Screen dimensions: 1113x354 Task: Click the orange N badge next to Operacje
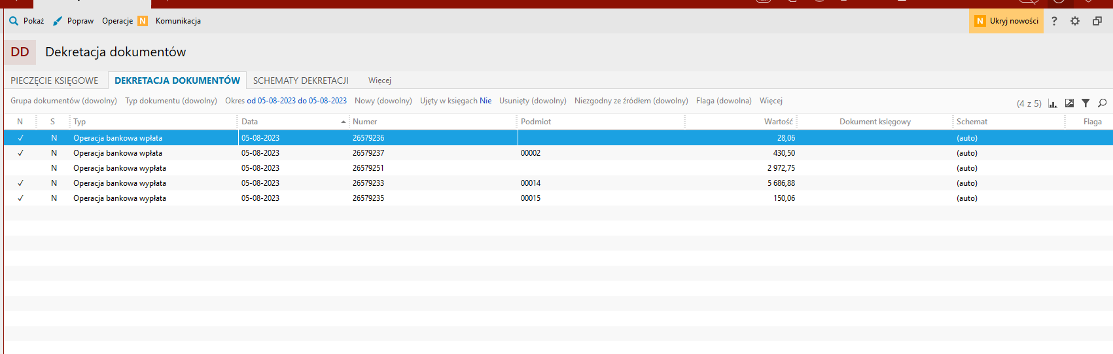[143, 21]
